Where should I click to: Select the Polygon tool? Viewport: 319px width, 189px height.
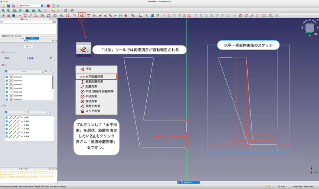tap(55, 16)
